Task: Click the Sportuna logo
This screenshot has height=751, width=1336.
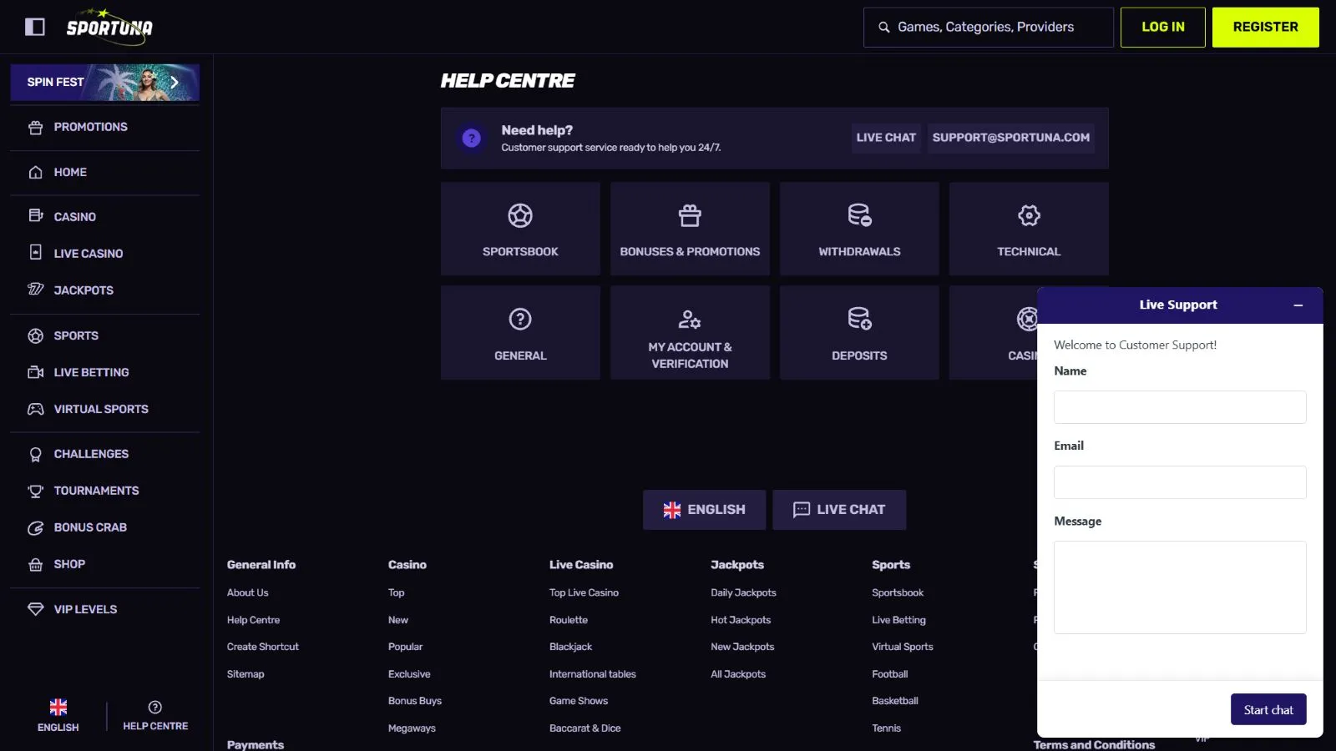Action: 109,27
